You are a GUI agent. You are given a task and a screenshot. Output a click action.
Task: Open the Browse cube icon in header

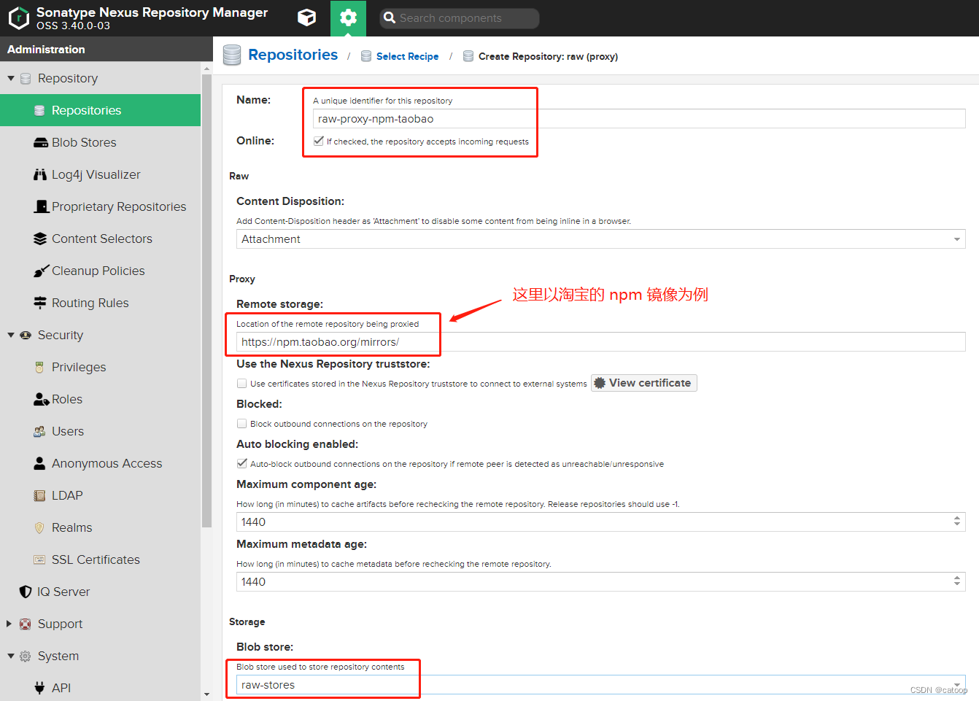[x=307, y=18]
